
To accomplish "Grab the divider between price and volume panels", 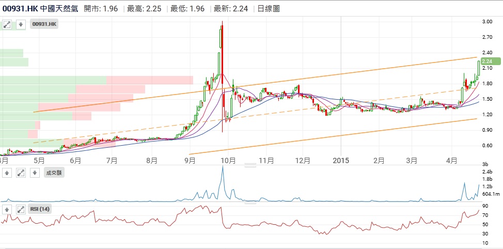I will (250, 165).
